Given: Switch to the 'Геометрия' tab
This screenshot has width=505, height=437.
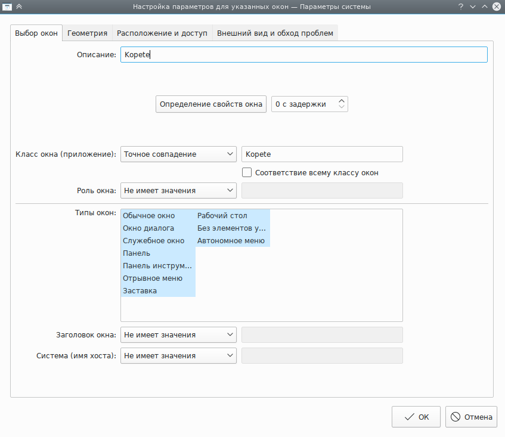Looking at the screenshot, I should tap(87, 33).
